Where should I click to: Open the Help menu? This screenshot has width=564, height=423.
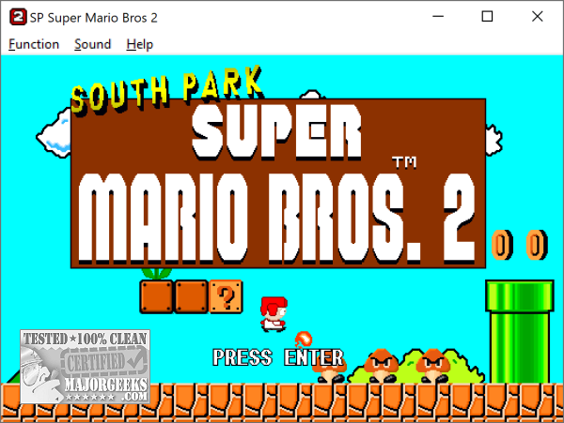point(139,44)
